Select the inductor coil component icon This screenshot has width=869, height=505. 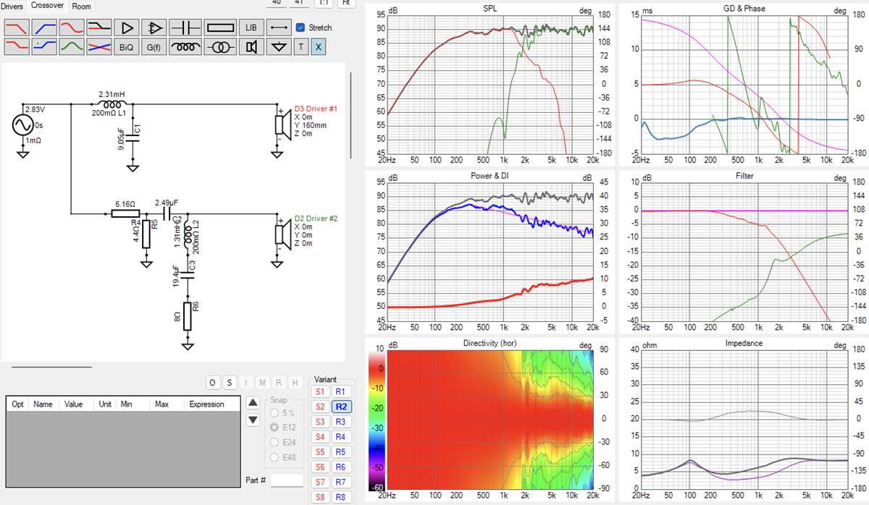tap(185, 47)
